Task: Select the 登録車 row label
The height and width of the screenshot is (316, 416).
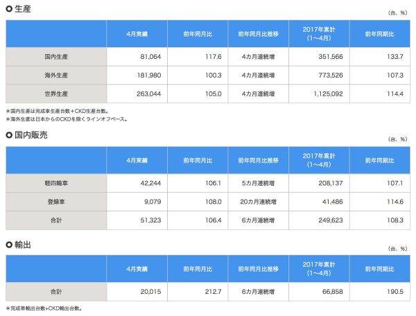Action: (56, 202)
